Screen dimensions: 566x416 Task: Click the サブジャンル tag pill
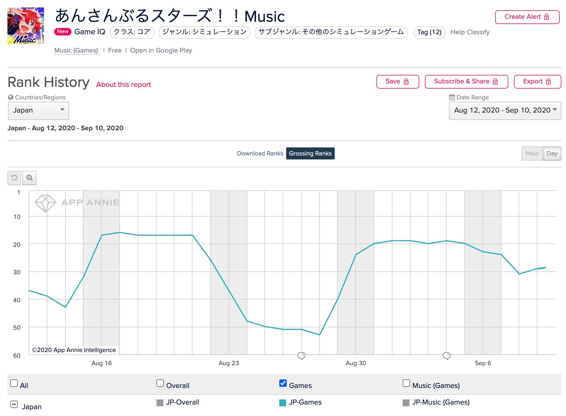(331, 32)
